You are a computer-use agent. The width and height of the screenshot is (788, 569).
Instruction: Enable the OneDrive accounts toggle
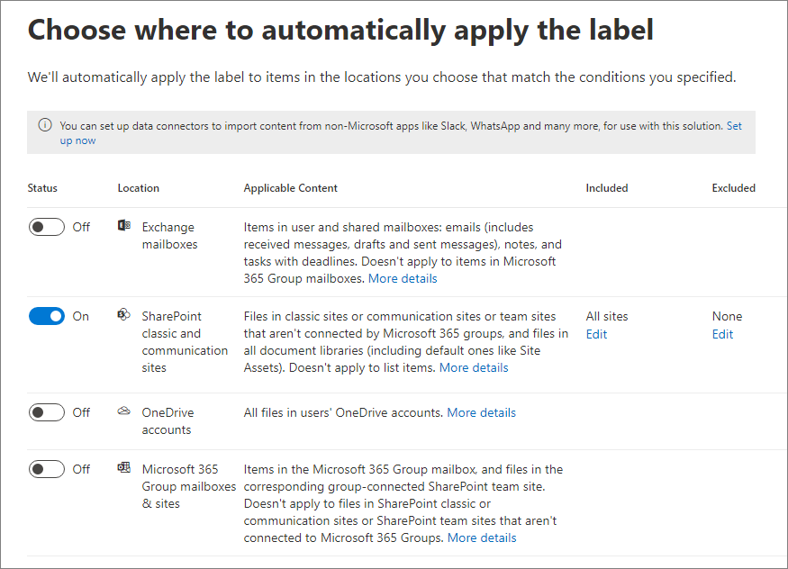coord(46,411)
